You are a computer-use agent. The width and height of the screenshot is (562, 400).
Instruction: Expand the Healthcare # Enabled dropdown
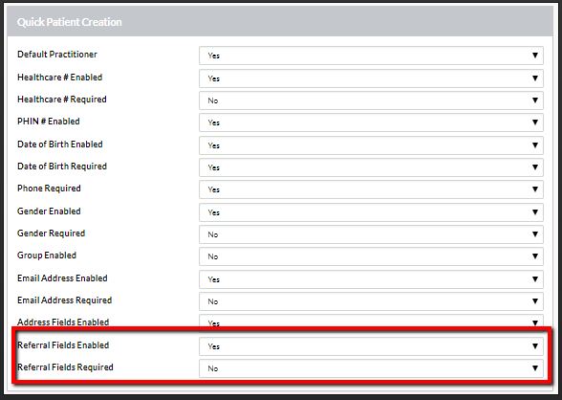pyautogui.click(x=371, y=78)
